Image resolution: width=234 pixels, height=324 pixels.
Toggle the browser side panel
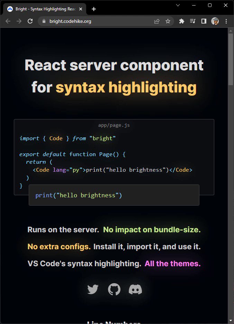pyautogui.click(x=204, y=21)
